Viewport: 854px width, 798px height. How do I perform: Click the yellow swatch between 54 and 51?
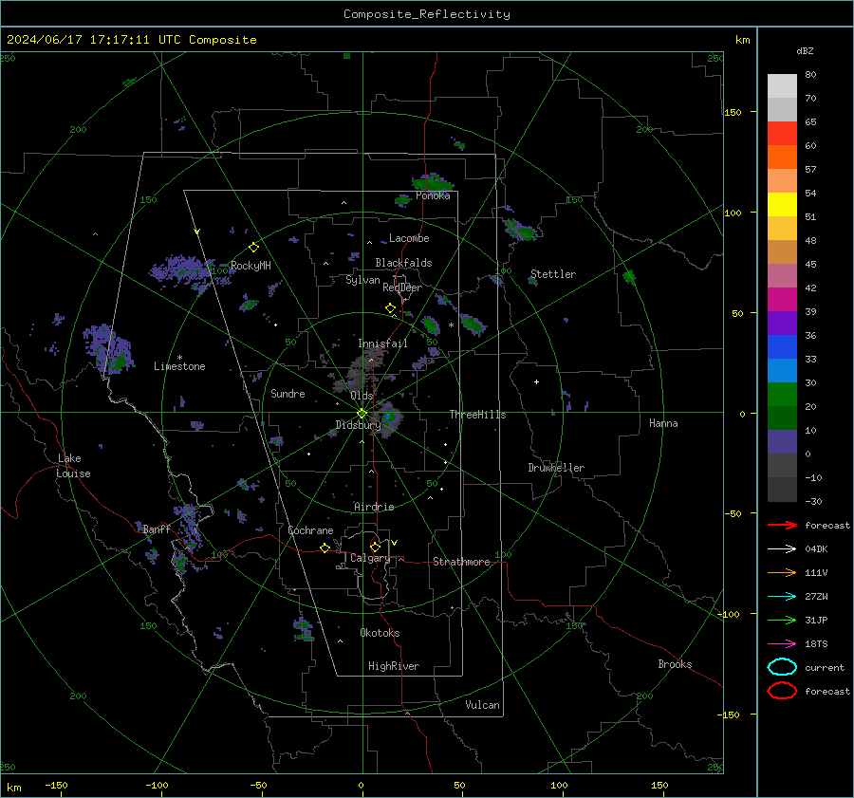click(x=782, y=205)
